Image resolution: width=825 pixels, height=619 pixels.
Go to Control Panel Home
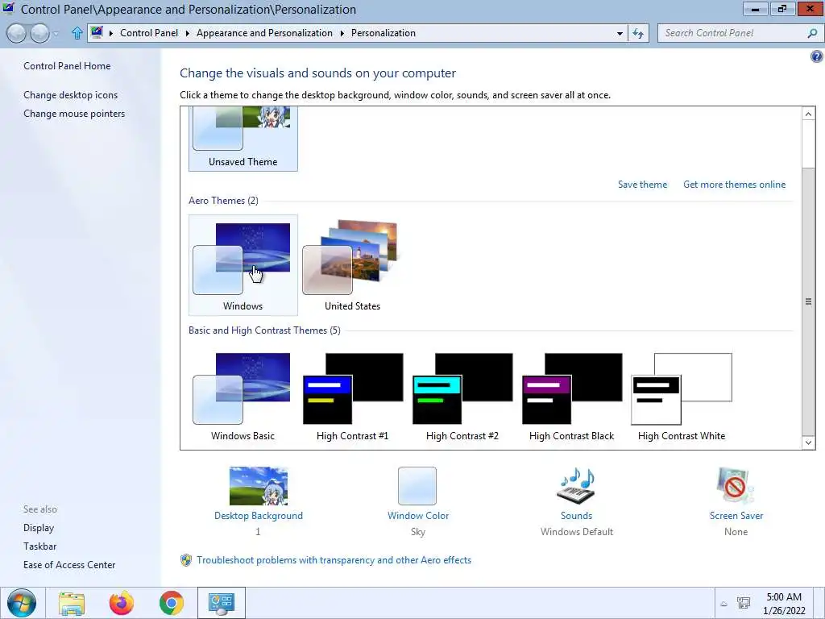click(x=67, y=66)
